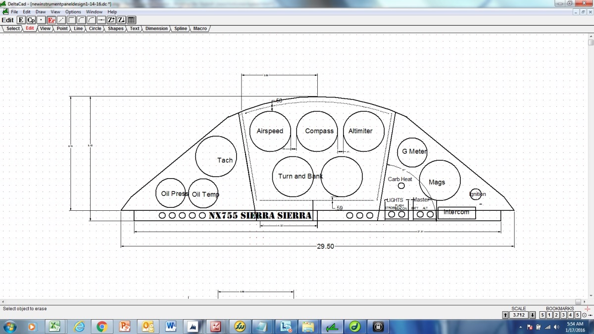Viewport: 594px width, 334px height.
Task: Toggle the circle-dot snap indicator
Action: pyautogui.click(x=585, y=315)
